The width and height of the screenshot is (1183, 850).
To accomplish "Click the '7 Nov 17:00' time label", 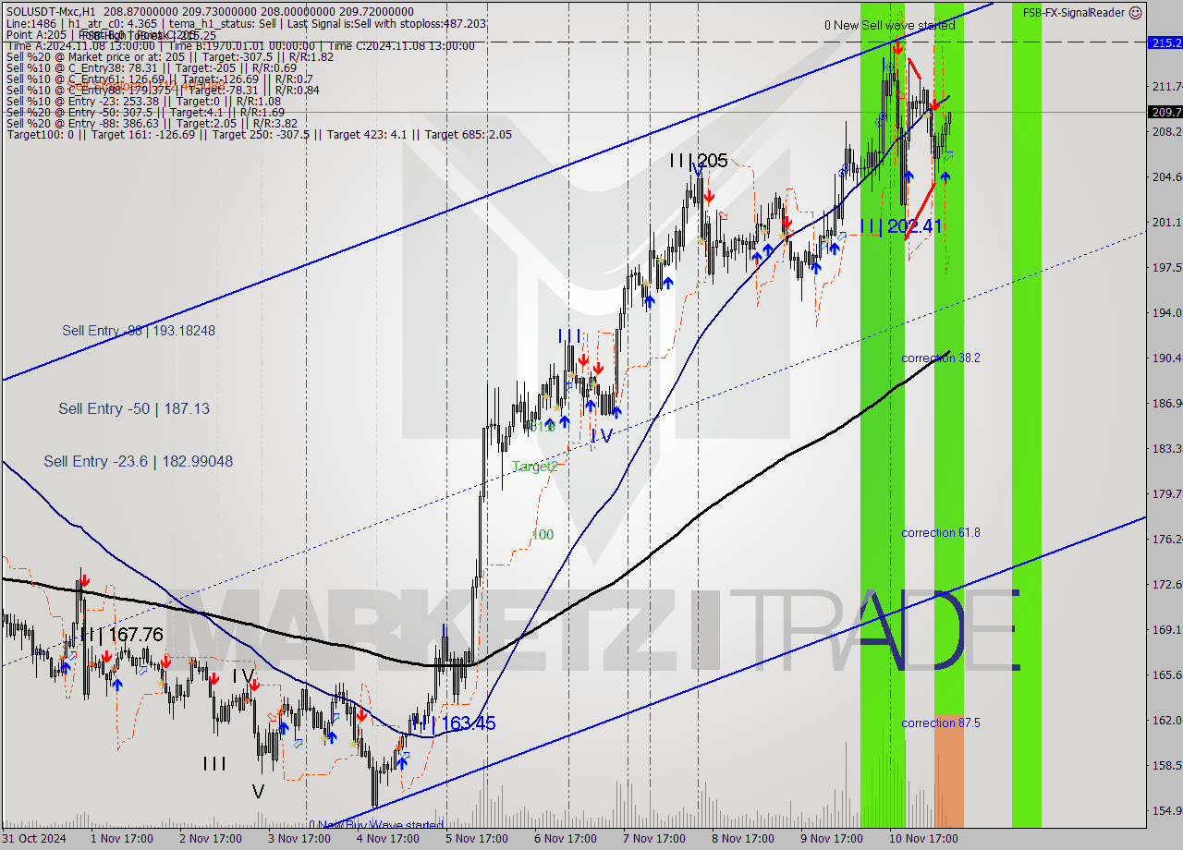I will pos(653,839).
